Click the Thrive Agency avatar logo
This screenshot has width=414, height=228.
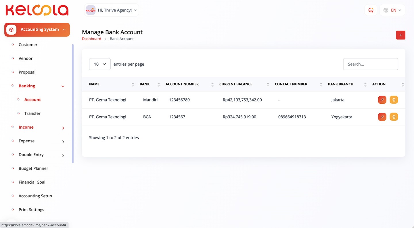[x=91, y=10]
